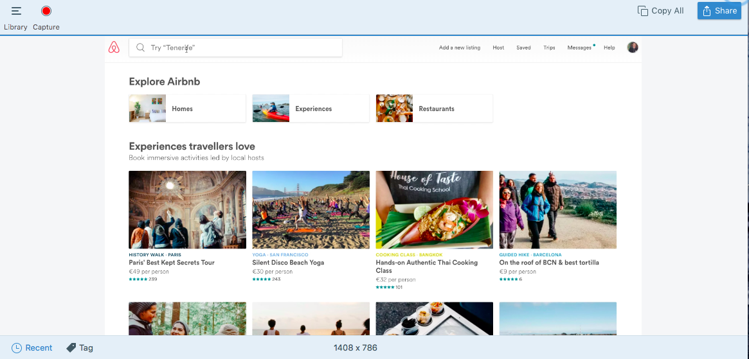Click the Restaurants food thumbnail
Image resolution: width=749 pixels, height=359 pixels.
tap(394, 109)
